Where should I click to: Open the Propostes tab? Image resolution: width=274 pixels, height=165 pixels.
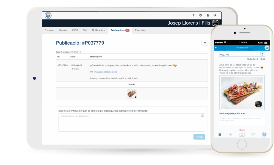(140, 30)
